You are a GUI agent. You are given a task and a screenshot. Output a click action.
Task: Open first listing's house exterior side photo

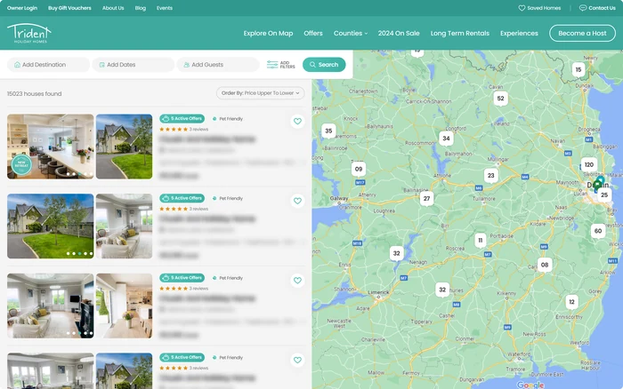(124, 147)
